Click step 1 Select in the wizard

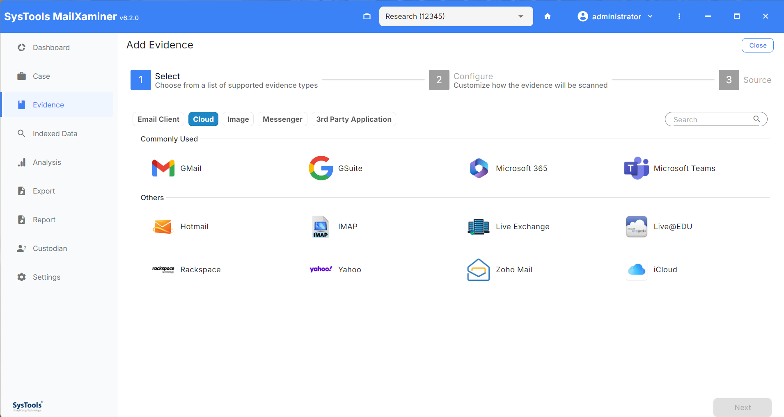coord(224,80)
